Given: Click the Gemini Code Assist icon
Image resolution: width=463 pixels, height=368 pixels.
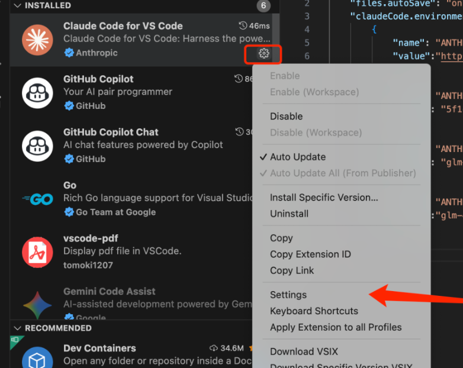Looking at the screenshot, I should [38, 304].
